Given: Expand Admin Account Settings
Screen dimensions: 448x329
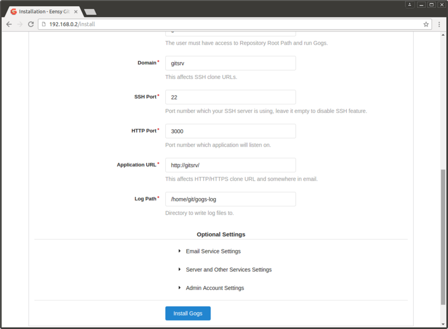Looking at the screenshot, I should (212, 288).
